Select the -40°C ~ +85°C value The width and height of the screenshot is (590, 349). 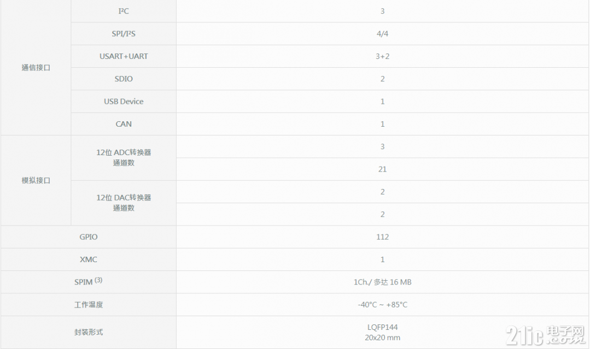(x=382, y=305)
